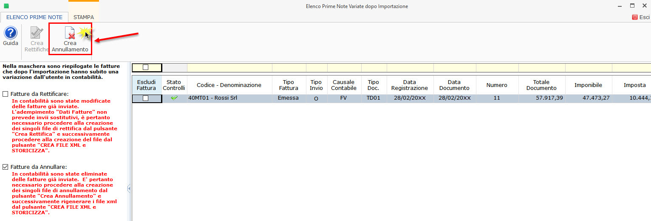Screen dimensions: 651x221
Task: Open the Guida help icon
Action: click(x=11, y=33)
